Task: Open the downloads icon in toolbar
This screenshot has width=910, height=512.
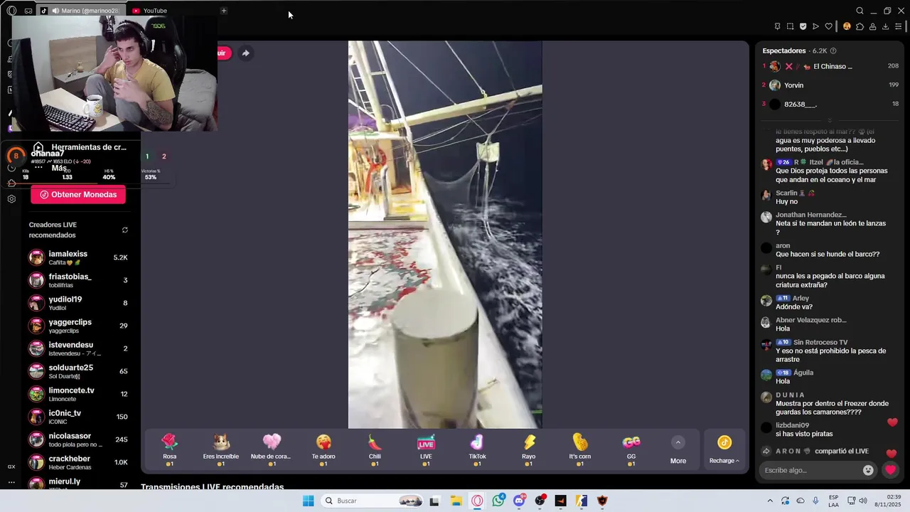Action: tap(885, 26)
